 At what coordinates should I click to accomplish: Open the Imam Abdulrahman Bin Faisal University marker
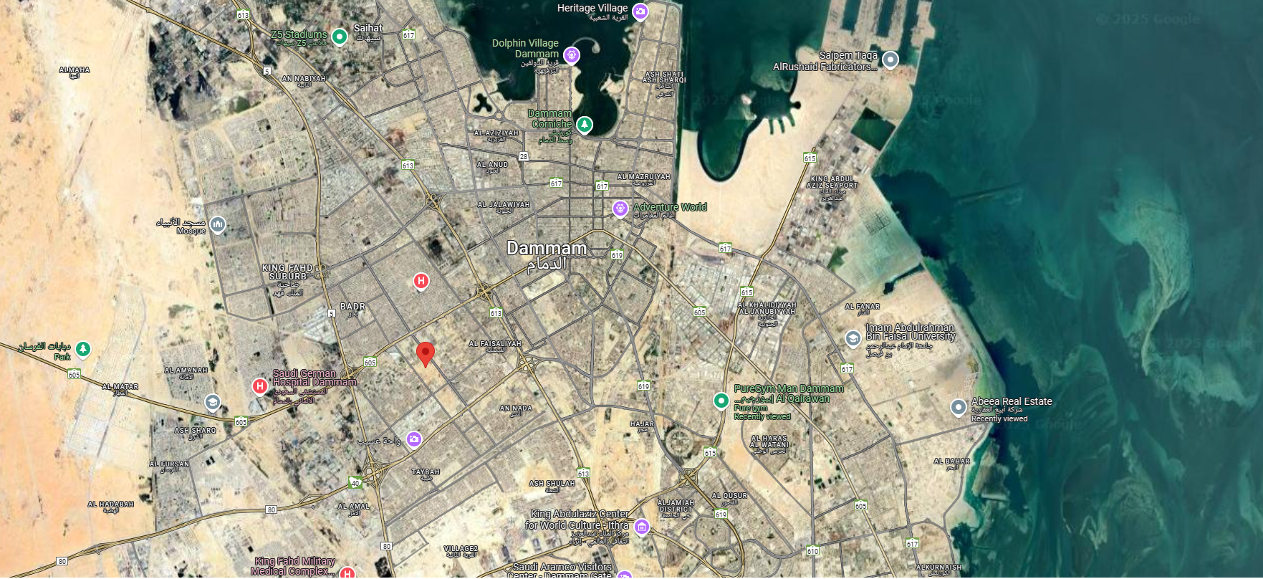[x=853, y=338]
